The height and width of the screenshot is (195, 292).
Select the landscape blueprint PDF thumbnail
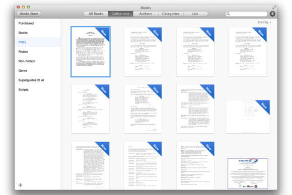tap(248, 117)
